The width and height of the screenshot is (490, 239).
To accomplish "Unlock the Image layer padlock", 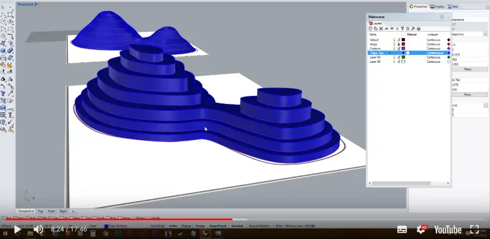I will [399, 44].
